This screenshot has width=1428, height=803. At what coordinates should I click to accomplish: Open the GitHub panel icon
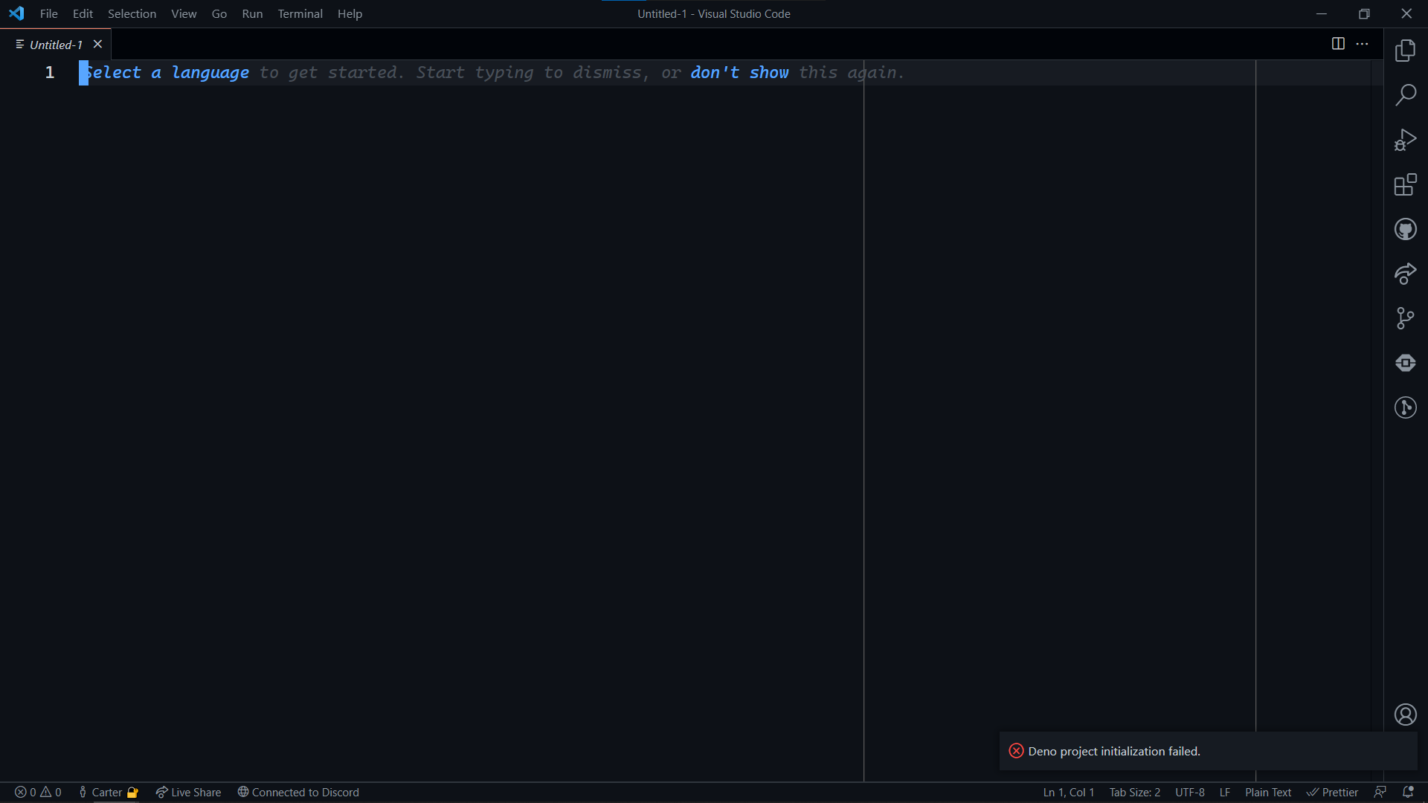click(x=1405, y=229)
